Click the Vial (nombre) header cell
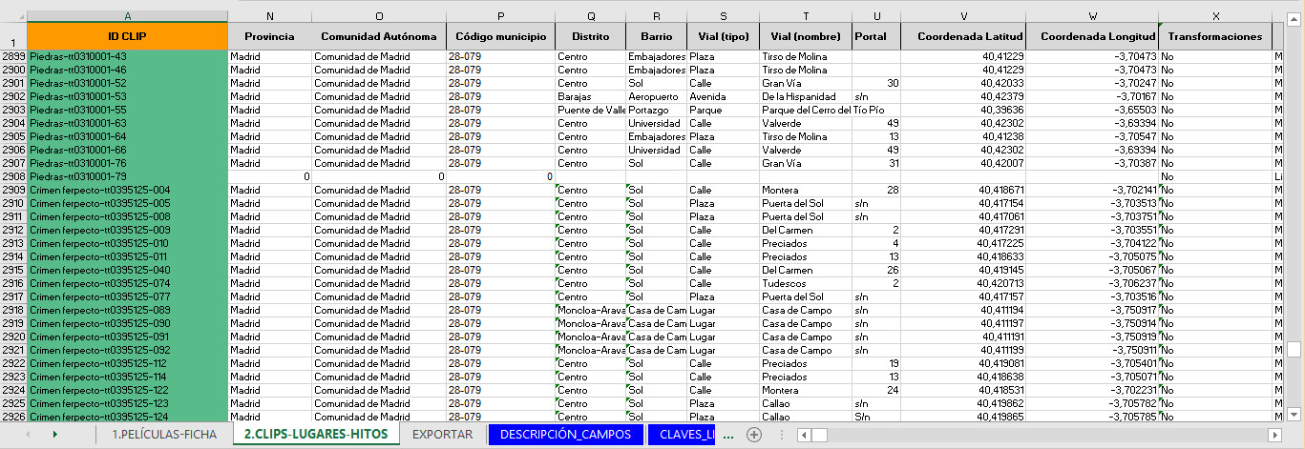This screenshot has width=1305, height=449. tap(806, 36)
